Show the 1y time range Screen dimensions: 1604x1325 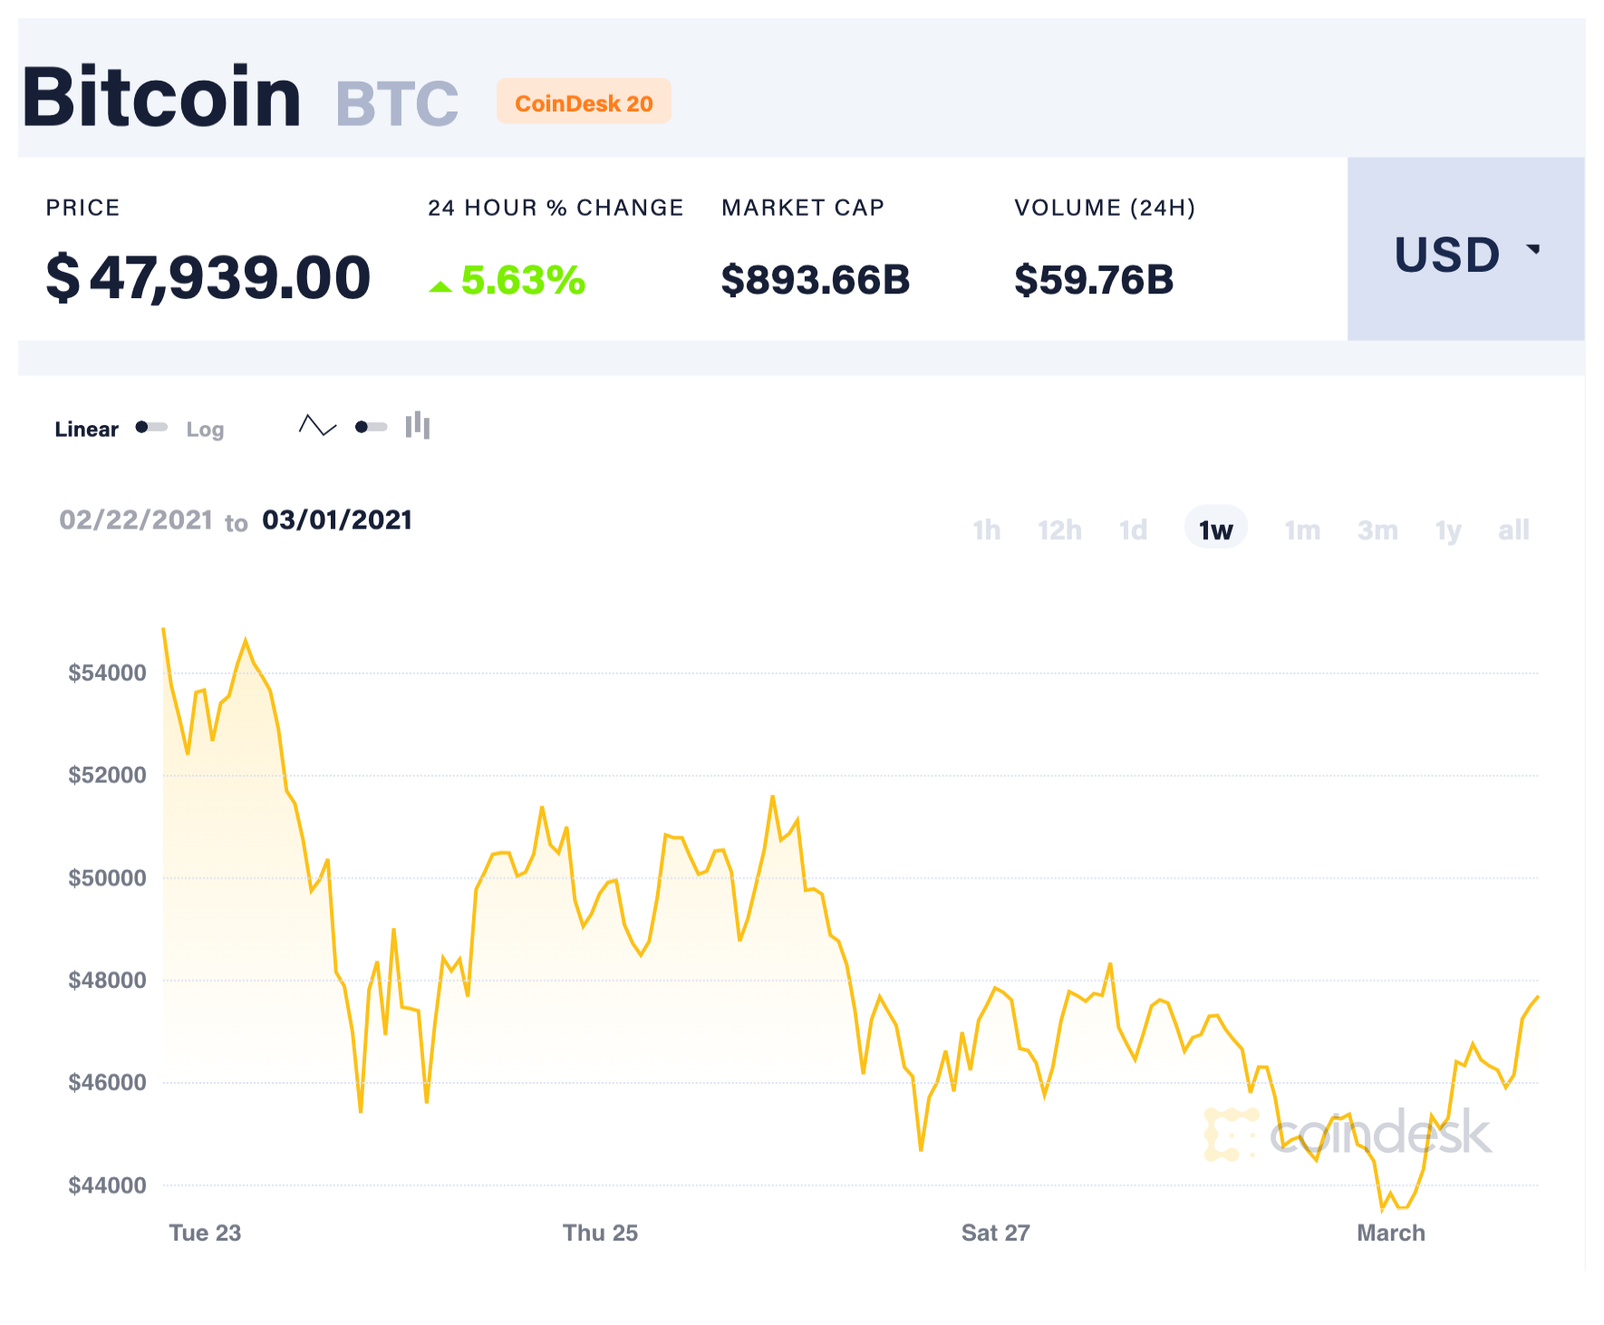click(x=1448, y=529)
